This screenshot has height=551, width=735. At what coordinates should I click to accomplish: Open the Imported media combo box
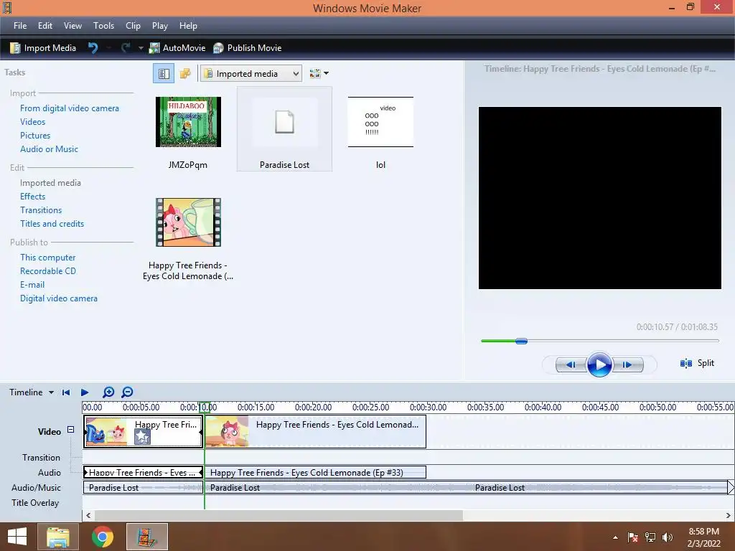coord(251,74)
